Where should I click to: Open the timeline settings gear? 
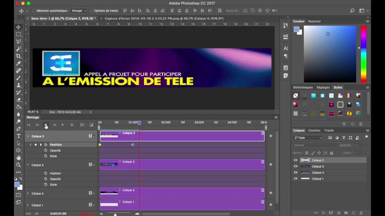point(72,125)
